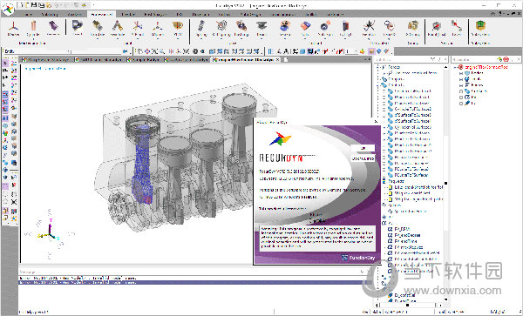This screenshot has width=523, height=316.
Task: Toggle the highlighted box icon in view toolbar
Action: click(371, 51)
